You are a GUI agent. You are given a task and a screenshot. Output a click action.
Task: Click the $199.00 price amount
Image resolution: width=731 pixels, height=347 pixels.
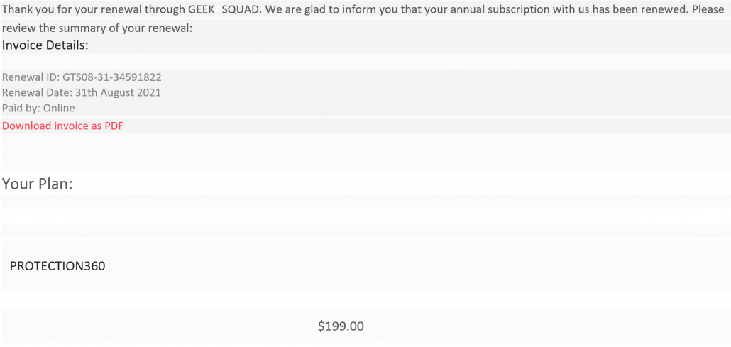tap(341, 326)
